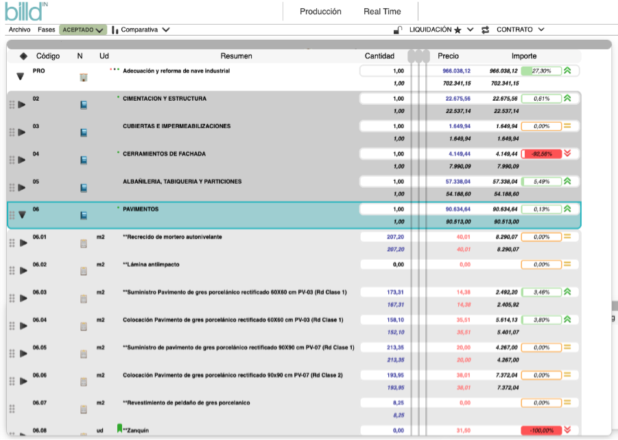Open the LIQUIDACIÓN dropdown chevron
This screenshot has width=618, height=440.
(471, 29)
